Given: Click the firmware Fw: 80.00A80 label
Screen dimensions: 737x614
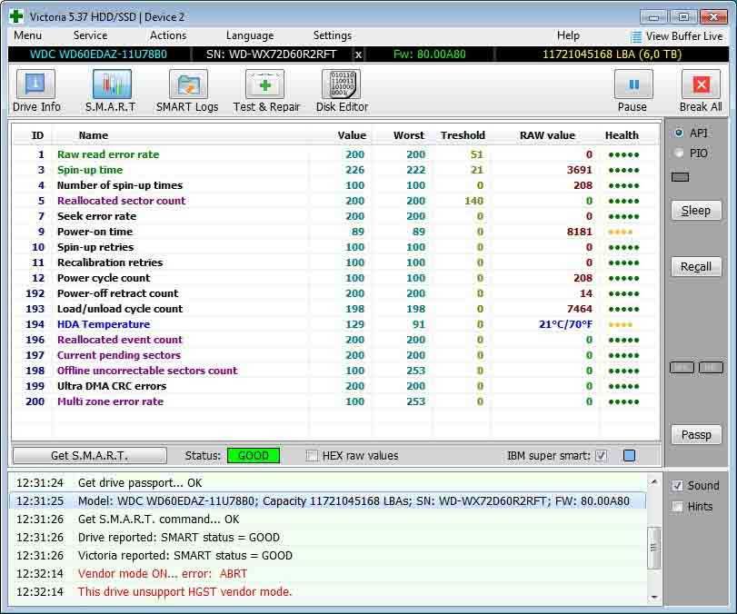Looking at the screenshot, I should (429, 54).
